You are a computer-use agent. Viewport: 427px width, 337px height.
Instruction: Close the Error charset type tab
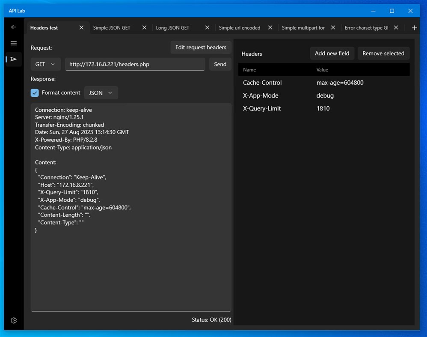(x=396, y=27)
